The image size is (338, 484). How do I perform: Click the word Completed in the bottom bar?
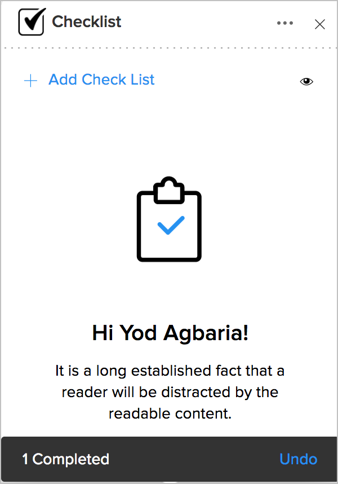[71, 459]
